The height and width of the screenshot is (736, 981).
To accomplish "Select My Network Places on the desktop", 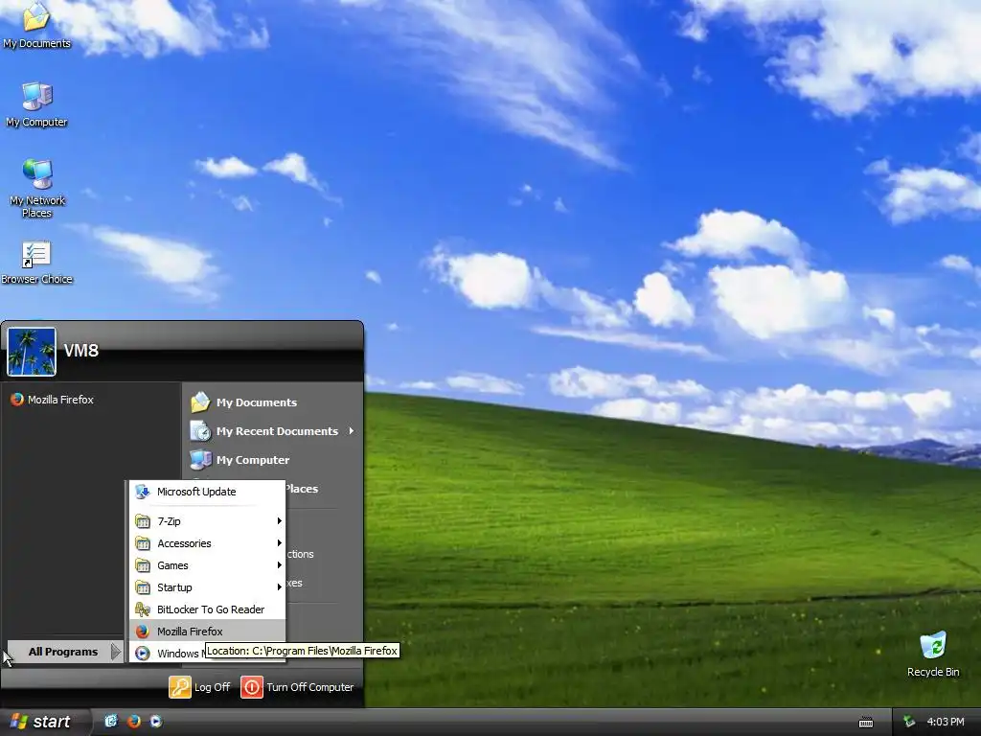I will click(37, 188).
